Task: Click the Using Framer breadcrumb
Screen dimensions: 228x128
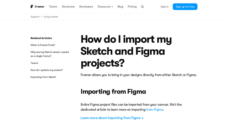Action: (x=51, y=17)
